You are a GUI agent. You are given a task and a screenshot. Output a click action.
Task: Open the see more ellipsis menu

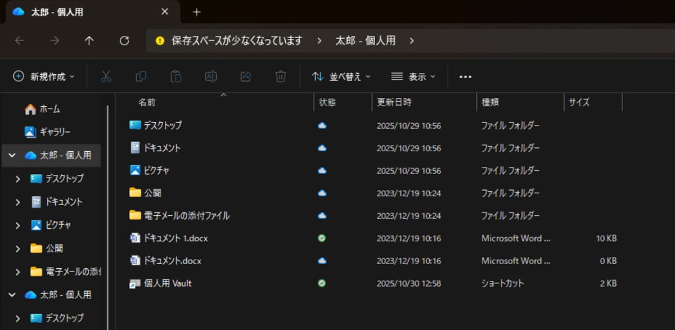click(465, 76)
